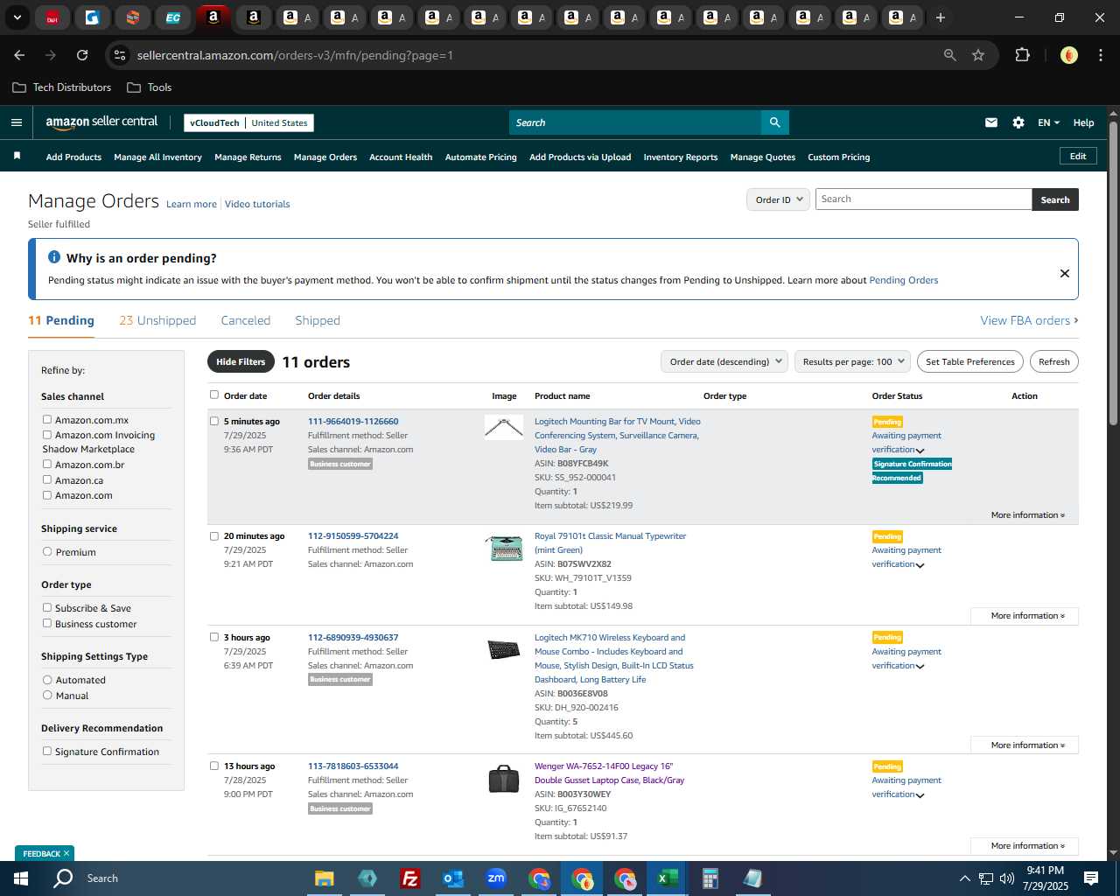Tick the select-all orders checkbox
This screenshot has height=896, width=1120.
point(214,395)
